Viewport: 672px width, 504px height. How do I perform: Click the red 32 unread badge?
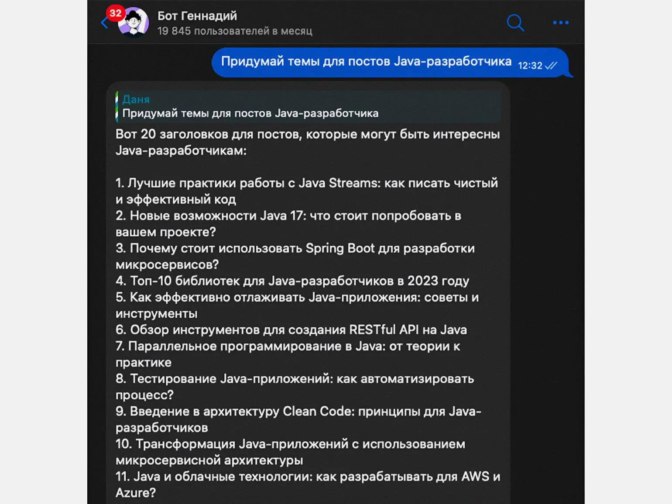click(115, 13)
